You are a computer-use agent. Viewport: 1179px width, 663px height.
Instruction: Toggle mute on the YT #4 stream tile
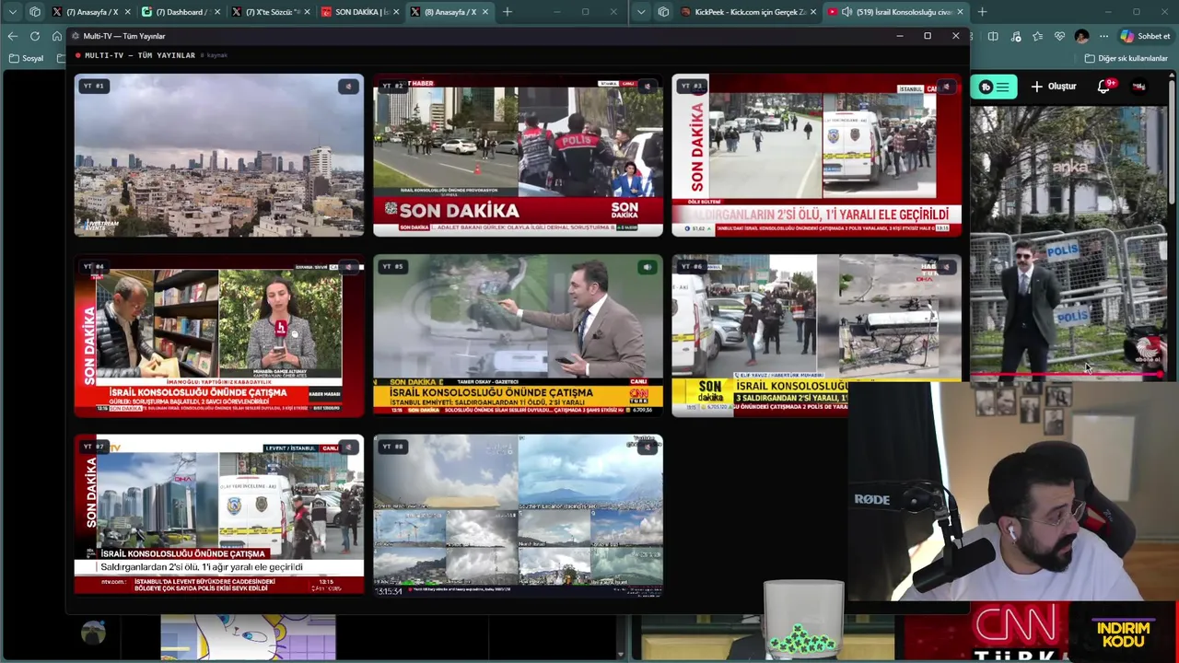click(348, 267)
